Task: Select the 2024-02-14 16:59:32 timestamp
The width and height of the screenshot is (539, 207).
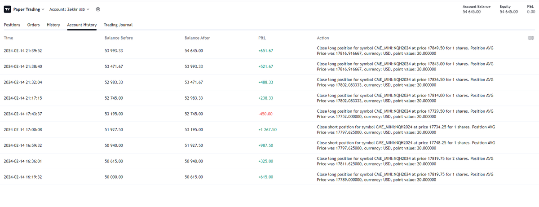Action: pos(22,145)
